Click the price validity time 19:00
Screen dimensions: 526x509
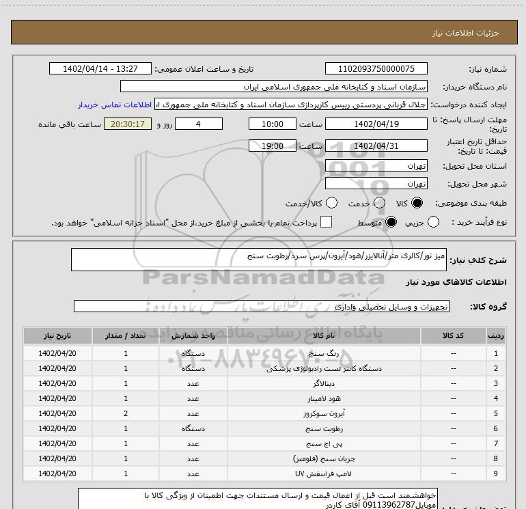pyautogui.click(x=273, y=146)
